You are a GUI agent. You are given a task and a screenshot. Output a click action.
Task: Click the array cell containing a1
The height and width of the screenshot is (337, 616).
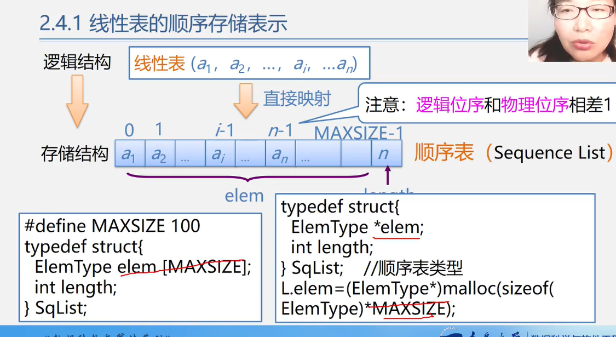[130, 154]
